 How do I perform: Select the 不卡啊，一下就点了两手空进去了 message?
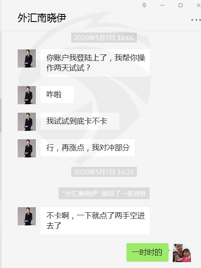[x=95, y=221]
